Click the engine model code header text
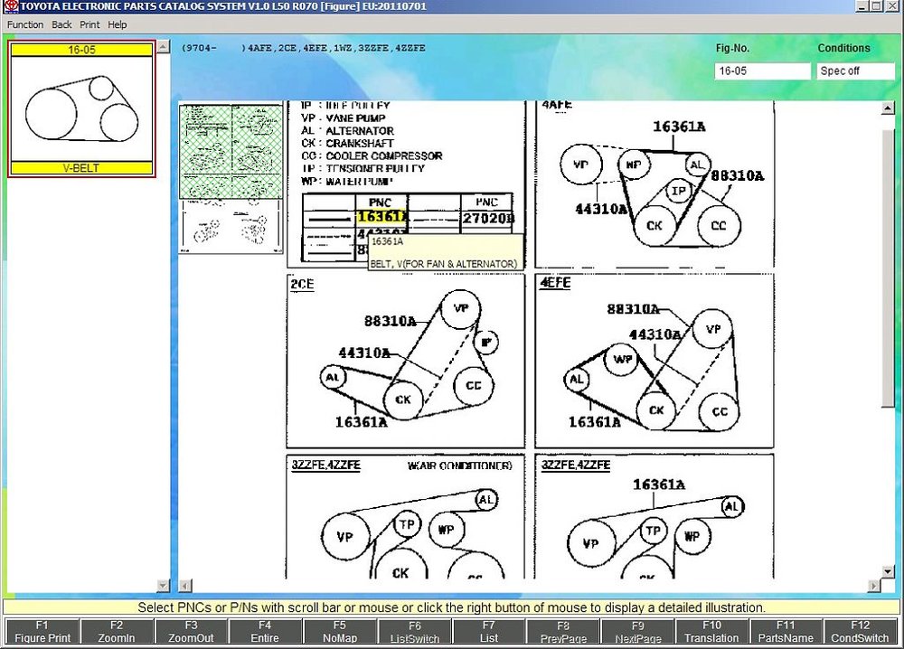Image resolution: width=904 pixels, height=649 pixels. click(304, 48)
